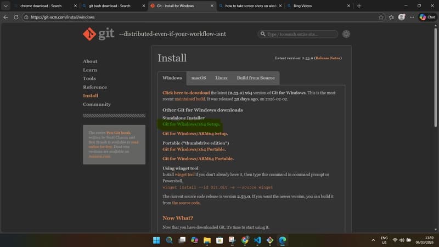Open the Windows Start menu

coord(156,240)
